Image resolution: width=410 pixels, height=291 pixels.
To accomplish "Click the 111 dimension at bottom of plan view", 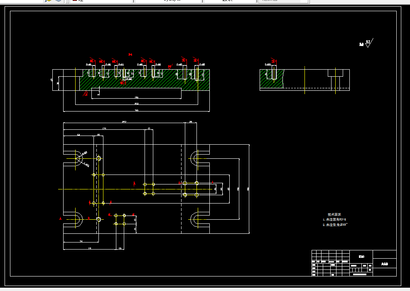I will point(90,248).
